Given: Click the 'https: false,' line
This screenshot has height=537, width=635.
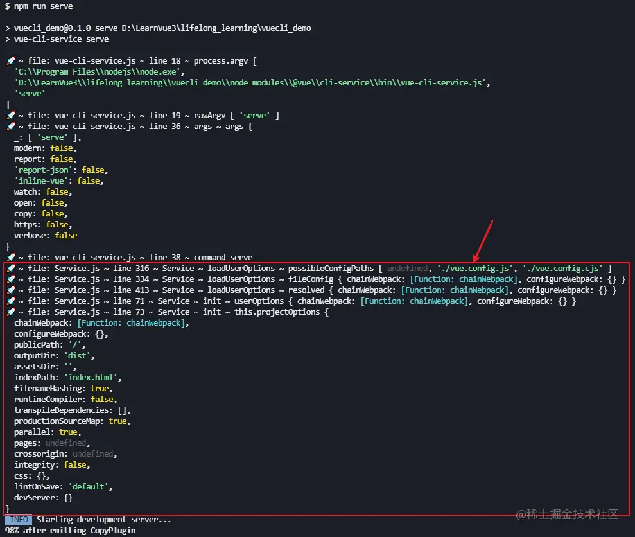Looking at the screenshot, I should 43,225.
